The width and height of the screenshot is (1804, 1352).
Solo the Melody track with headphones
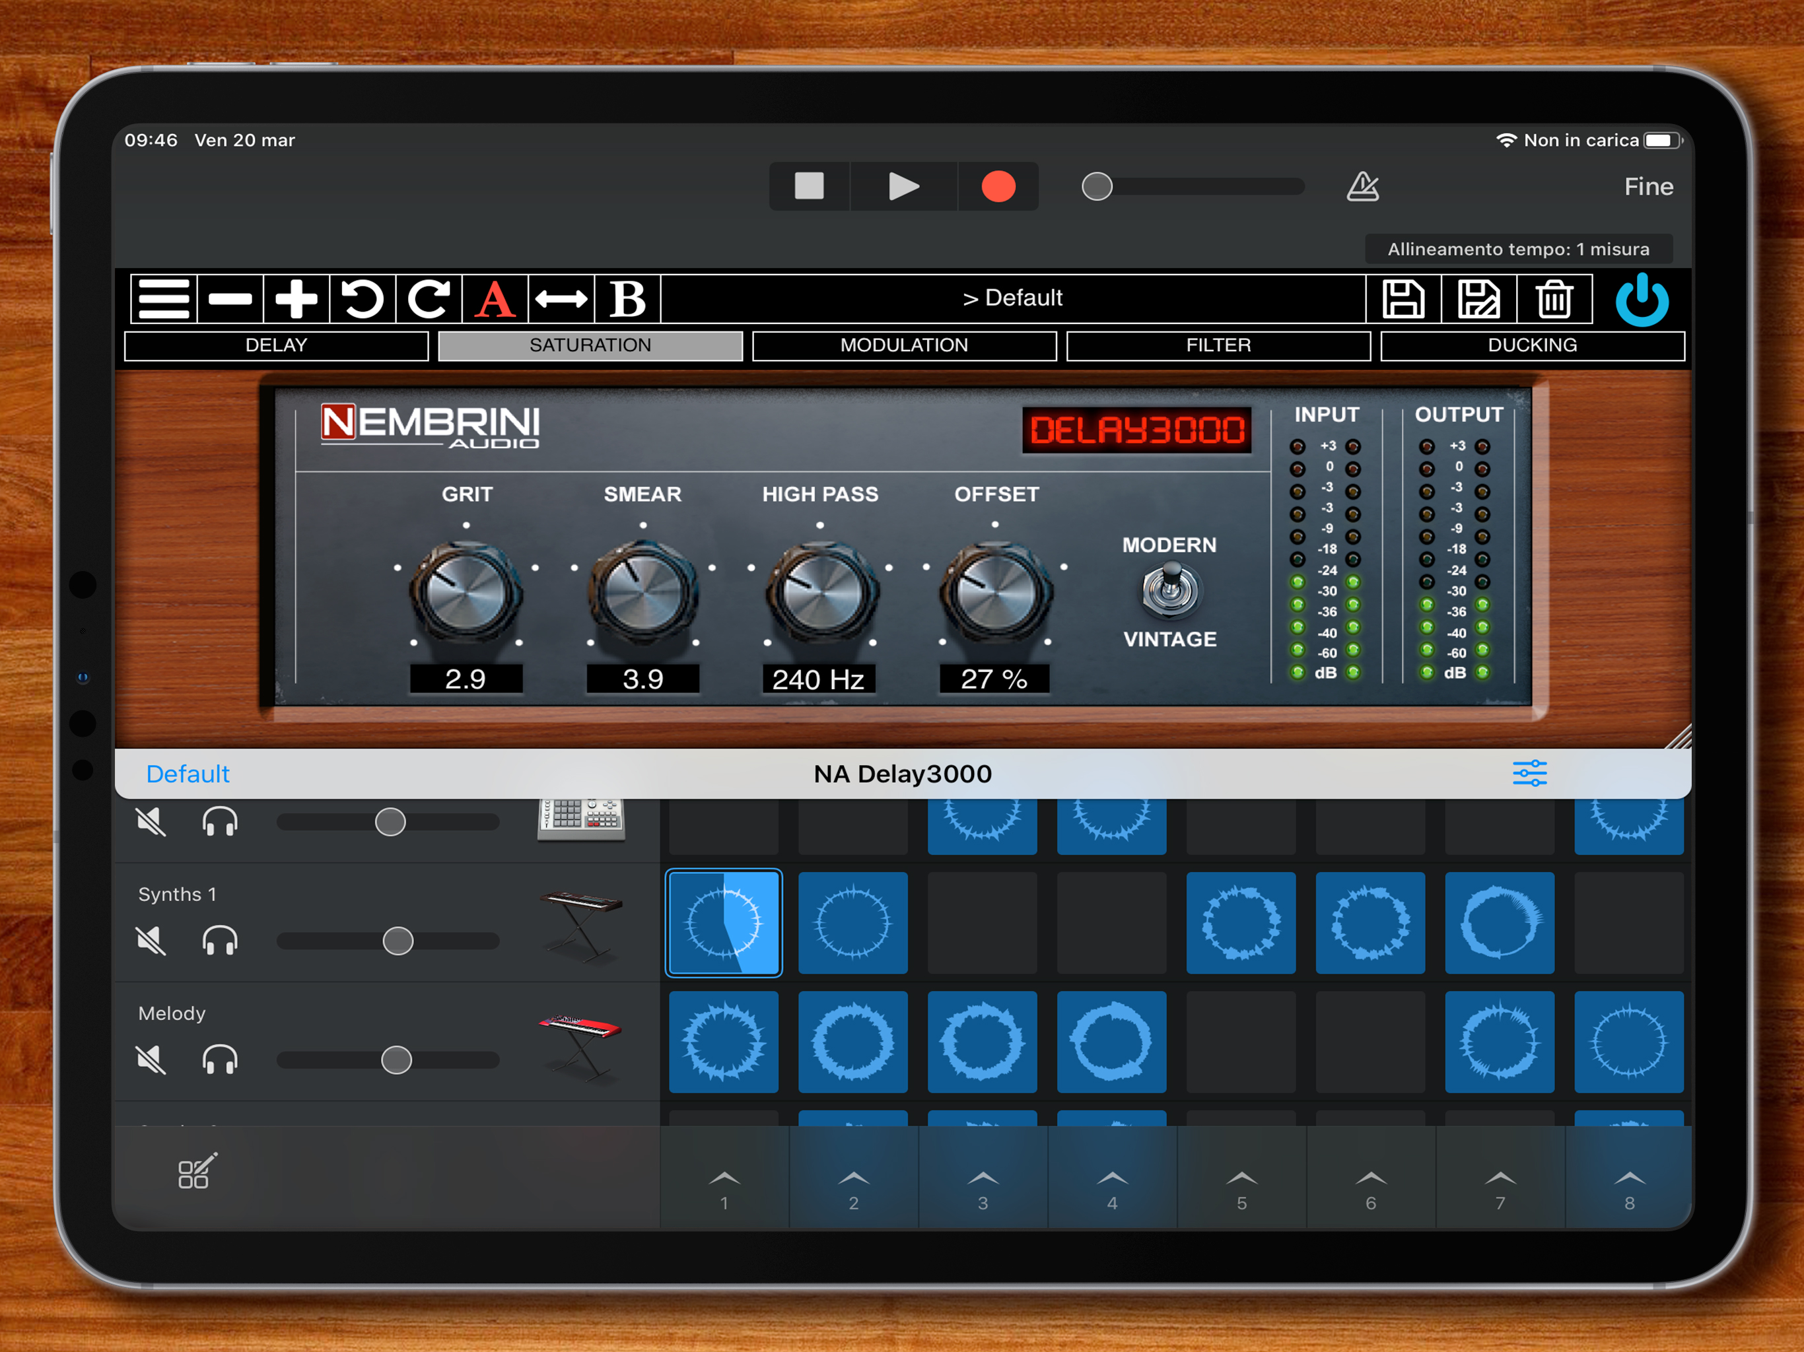click(219, 1060)
